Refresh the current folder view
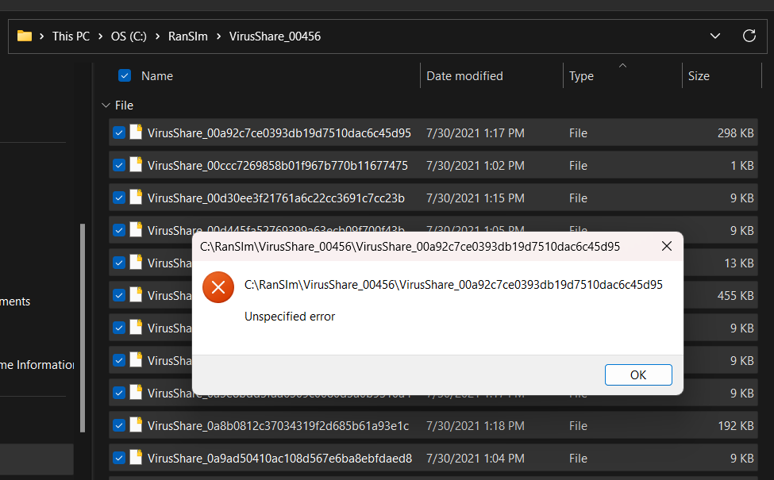This screenshot has height=480, width=774. [x=749, y=36]
